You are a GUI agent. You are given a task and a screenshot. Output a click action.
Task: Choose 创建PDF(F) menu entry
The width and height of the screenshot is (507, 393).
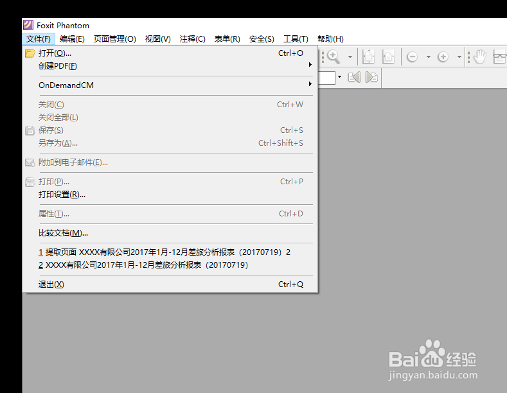[170, 66]
